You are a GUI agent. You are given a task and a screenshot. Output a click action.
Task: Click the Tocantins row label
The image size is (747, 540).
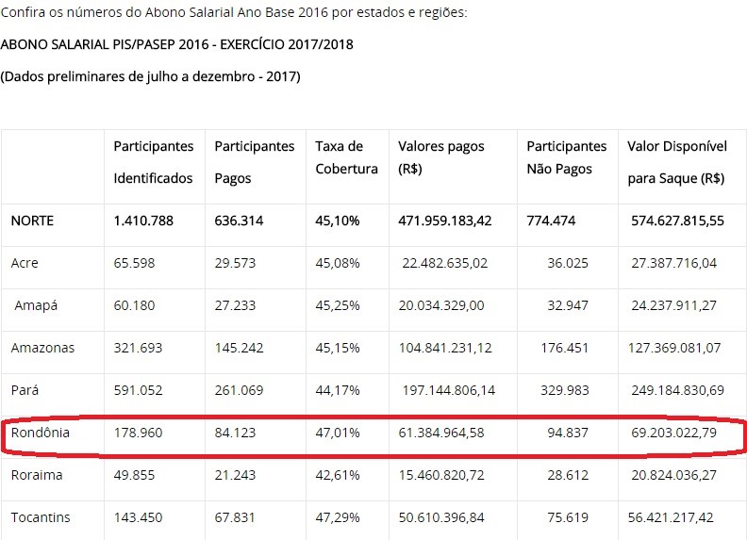(x=40, y=517)
